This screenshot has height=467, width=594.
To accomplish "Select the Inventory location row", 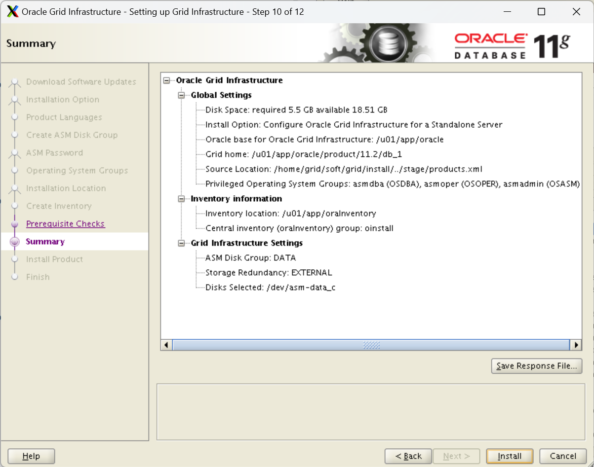I will click(x=291, y=214).
